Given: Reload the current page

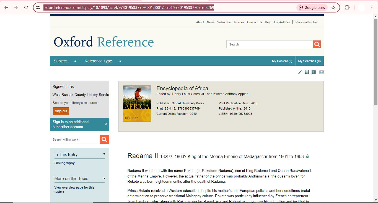Looking at the screenshot, I should [26, 7].
